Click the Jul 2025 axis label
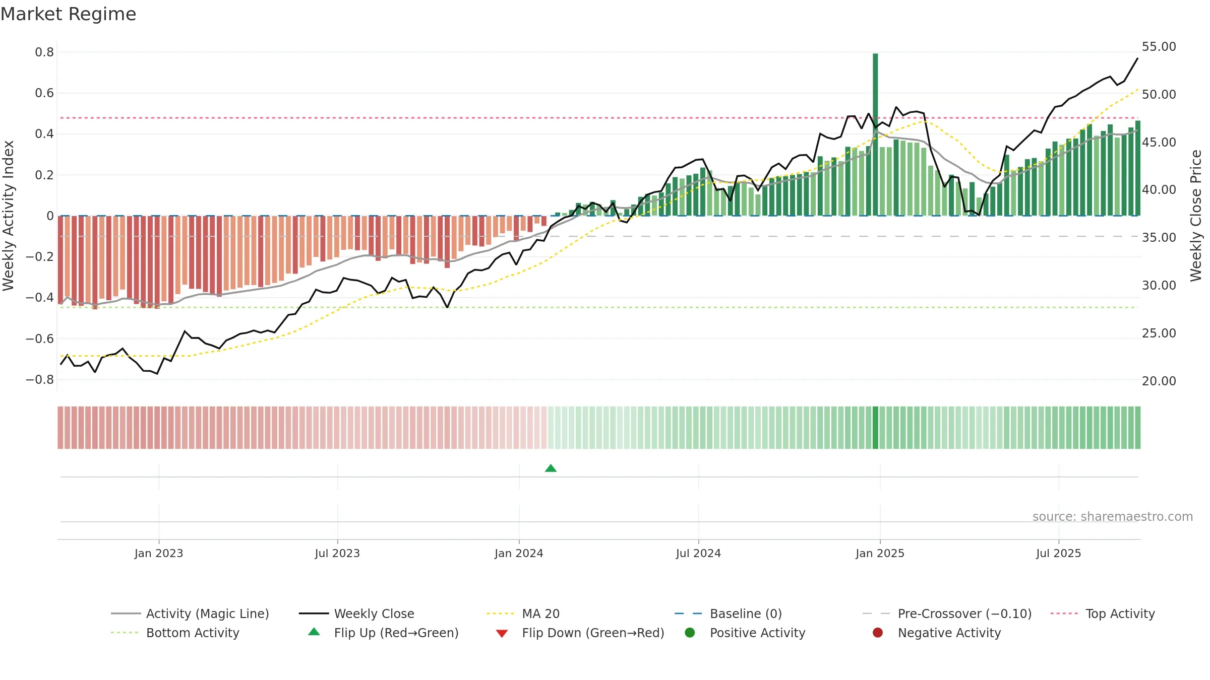Image resolution: width=1210 pixels, height=680 pixels. tap(1059, 553)
